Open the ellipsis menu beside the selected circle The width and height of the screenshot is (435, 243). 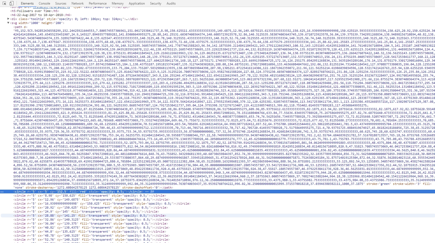point(2,192)
